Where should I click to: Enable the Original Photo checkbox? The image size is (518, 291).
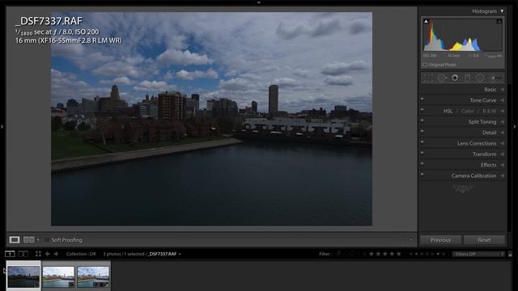[425, 65]
